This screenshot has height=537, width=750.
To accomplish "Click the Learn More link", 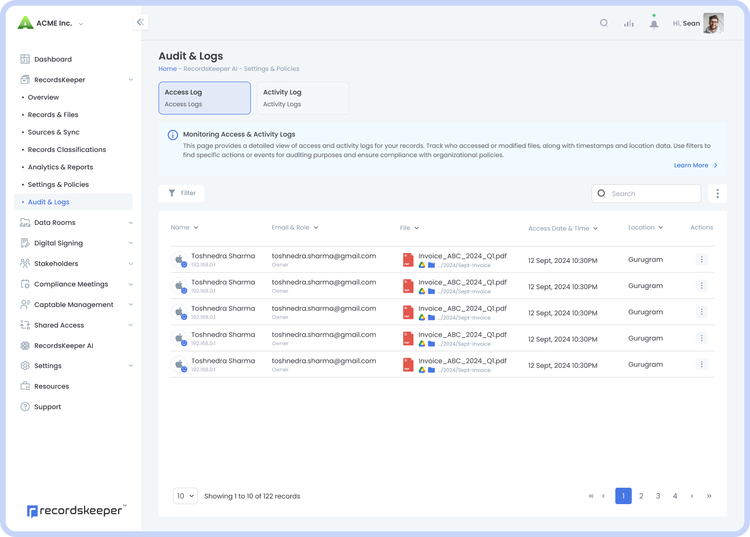I will click(x=696, y=165).
